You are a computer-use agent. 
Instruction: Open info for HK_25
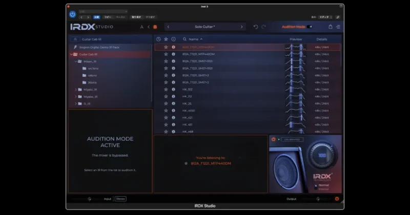tap(173, 103)
